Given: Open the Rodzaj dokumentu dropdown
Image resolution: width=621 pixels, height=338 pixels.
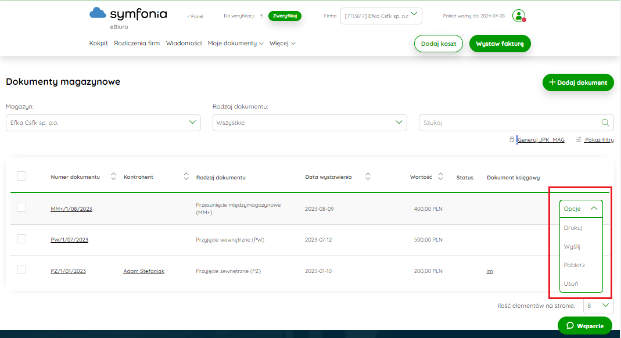Looking at the screenshot, I should [310, 123].
